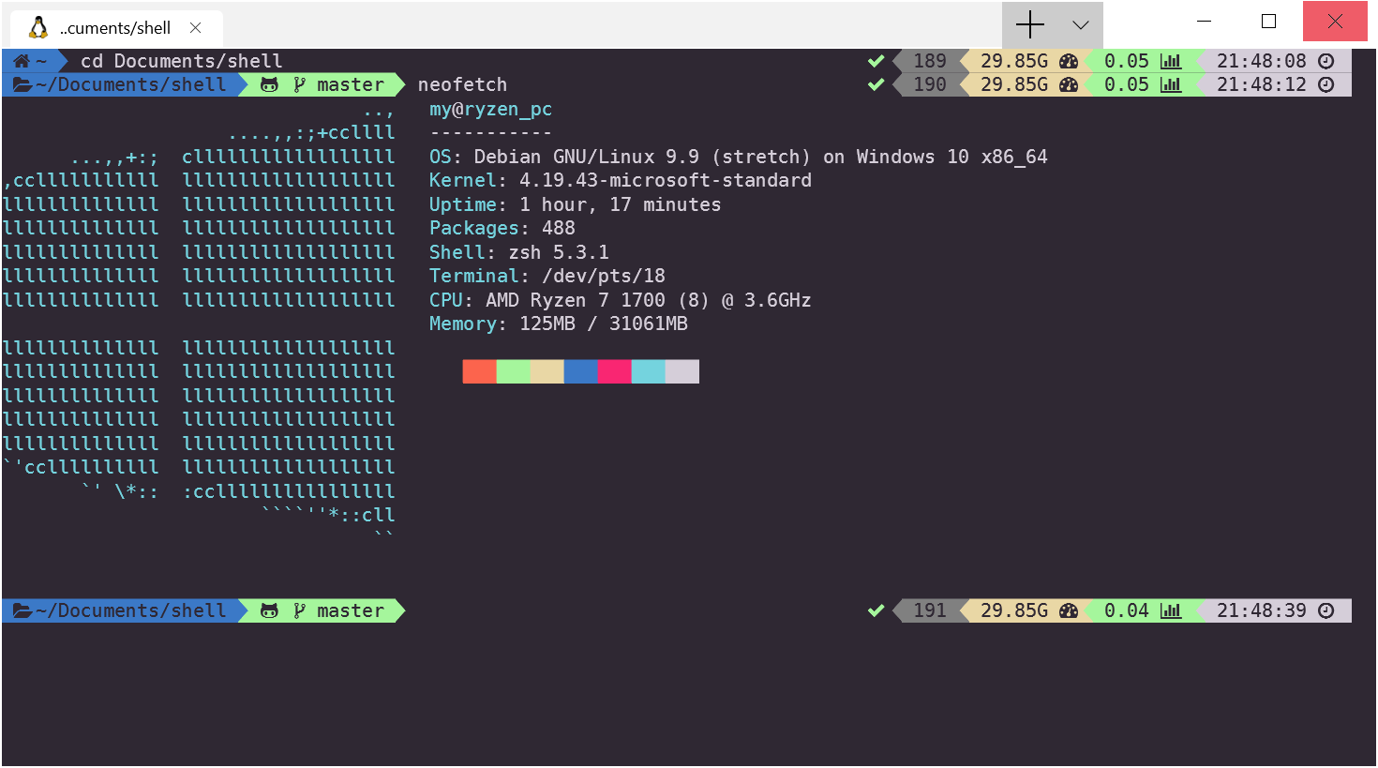Screen dimensions: 1378x768
Task: Click clock icon after 21:48:08
Action: pos(1326,61)
